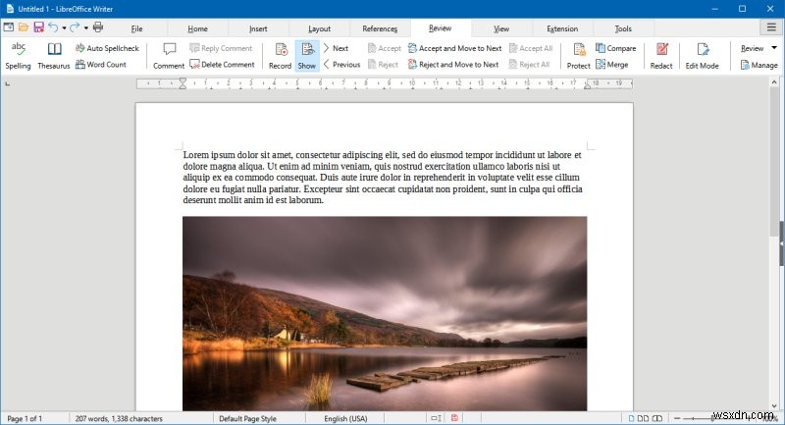Viewport: 785px width, 425px height.
Task: Switch to the Tools tab
Action: click(623, 28)
